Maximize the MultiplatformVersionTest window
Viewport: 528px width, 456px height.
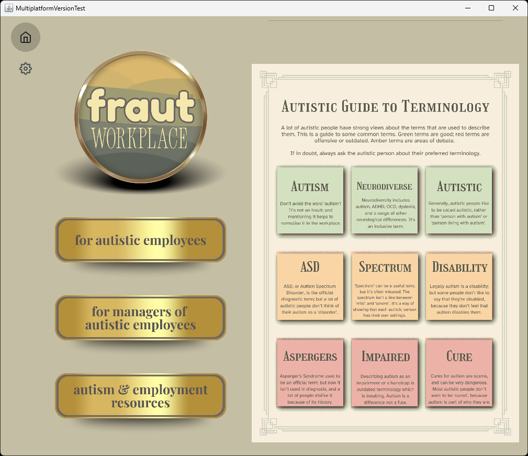pos(491,8)
